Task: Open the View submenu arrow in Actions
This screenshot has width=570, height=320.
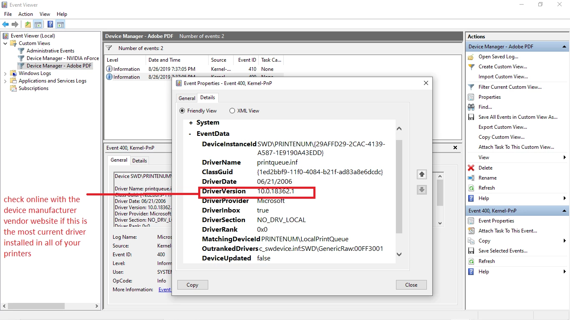Action: (565, 157)
